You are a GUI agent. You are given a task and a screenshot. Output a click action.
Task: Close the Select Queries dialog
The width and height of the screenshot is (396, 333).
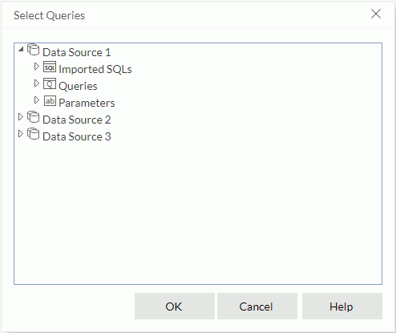(x=376, y=14)
